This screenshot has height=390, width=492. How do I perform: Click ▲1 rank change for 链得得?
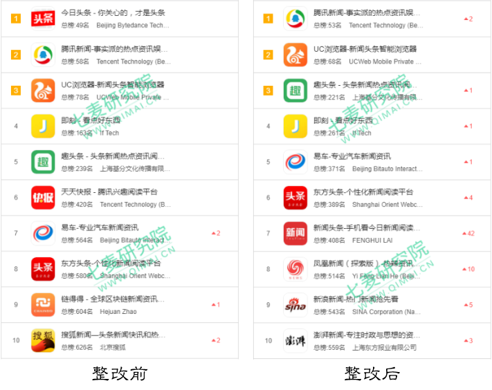coord(216,304)
